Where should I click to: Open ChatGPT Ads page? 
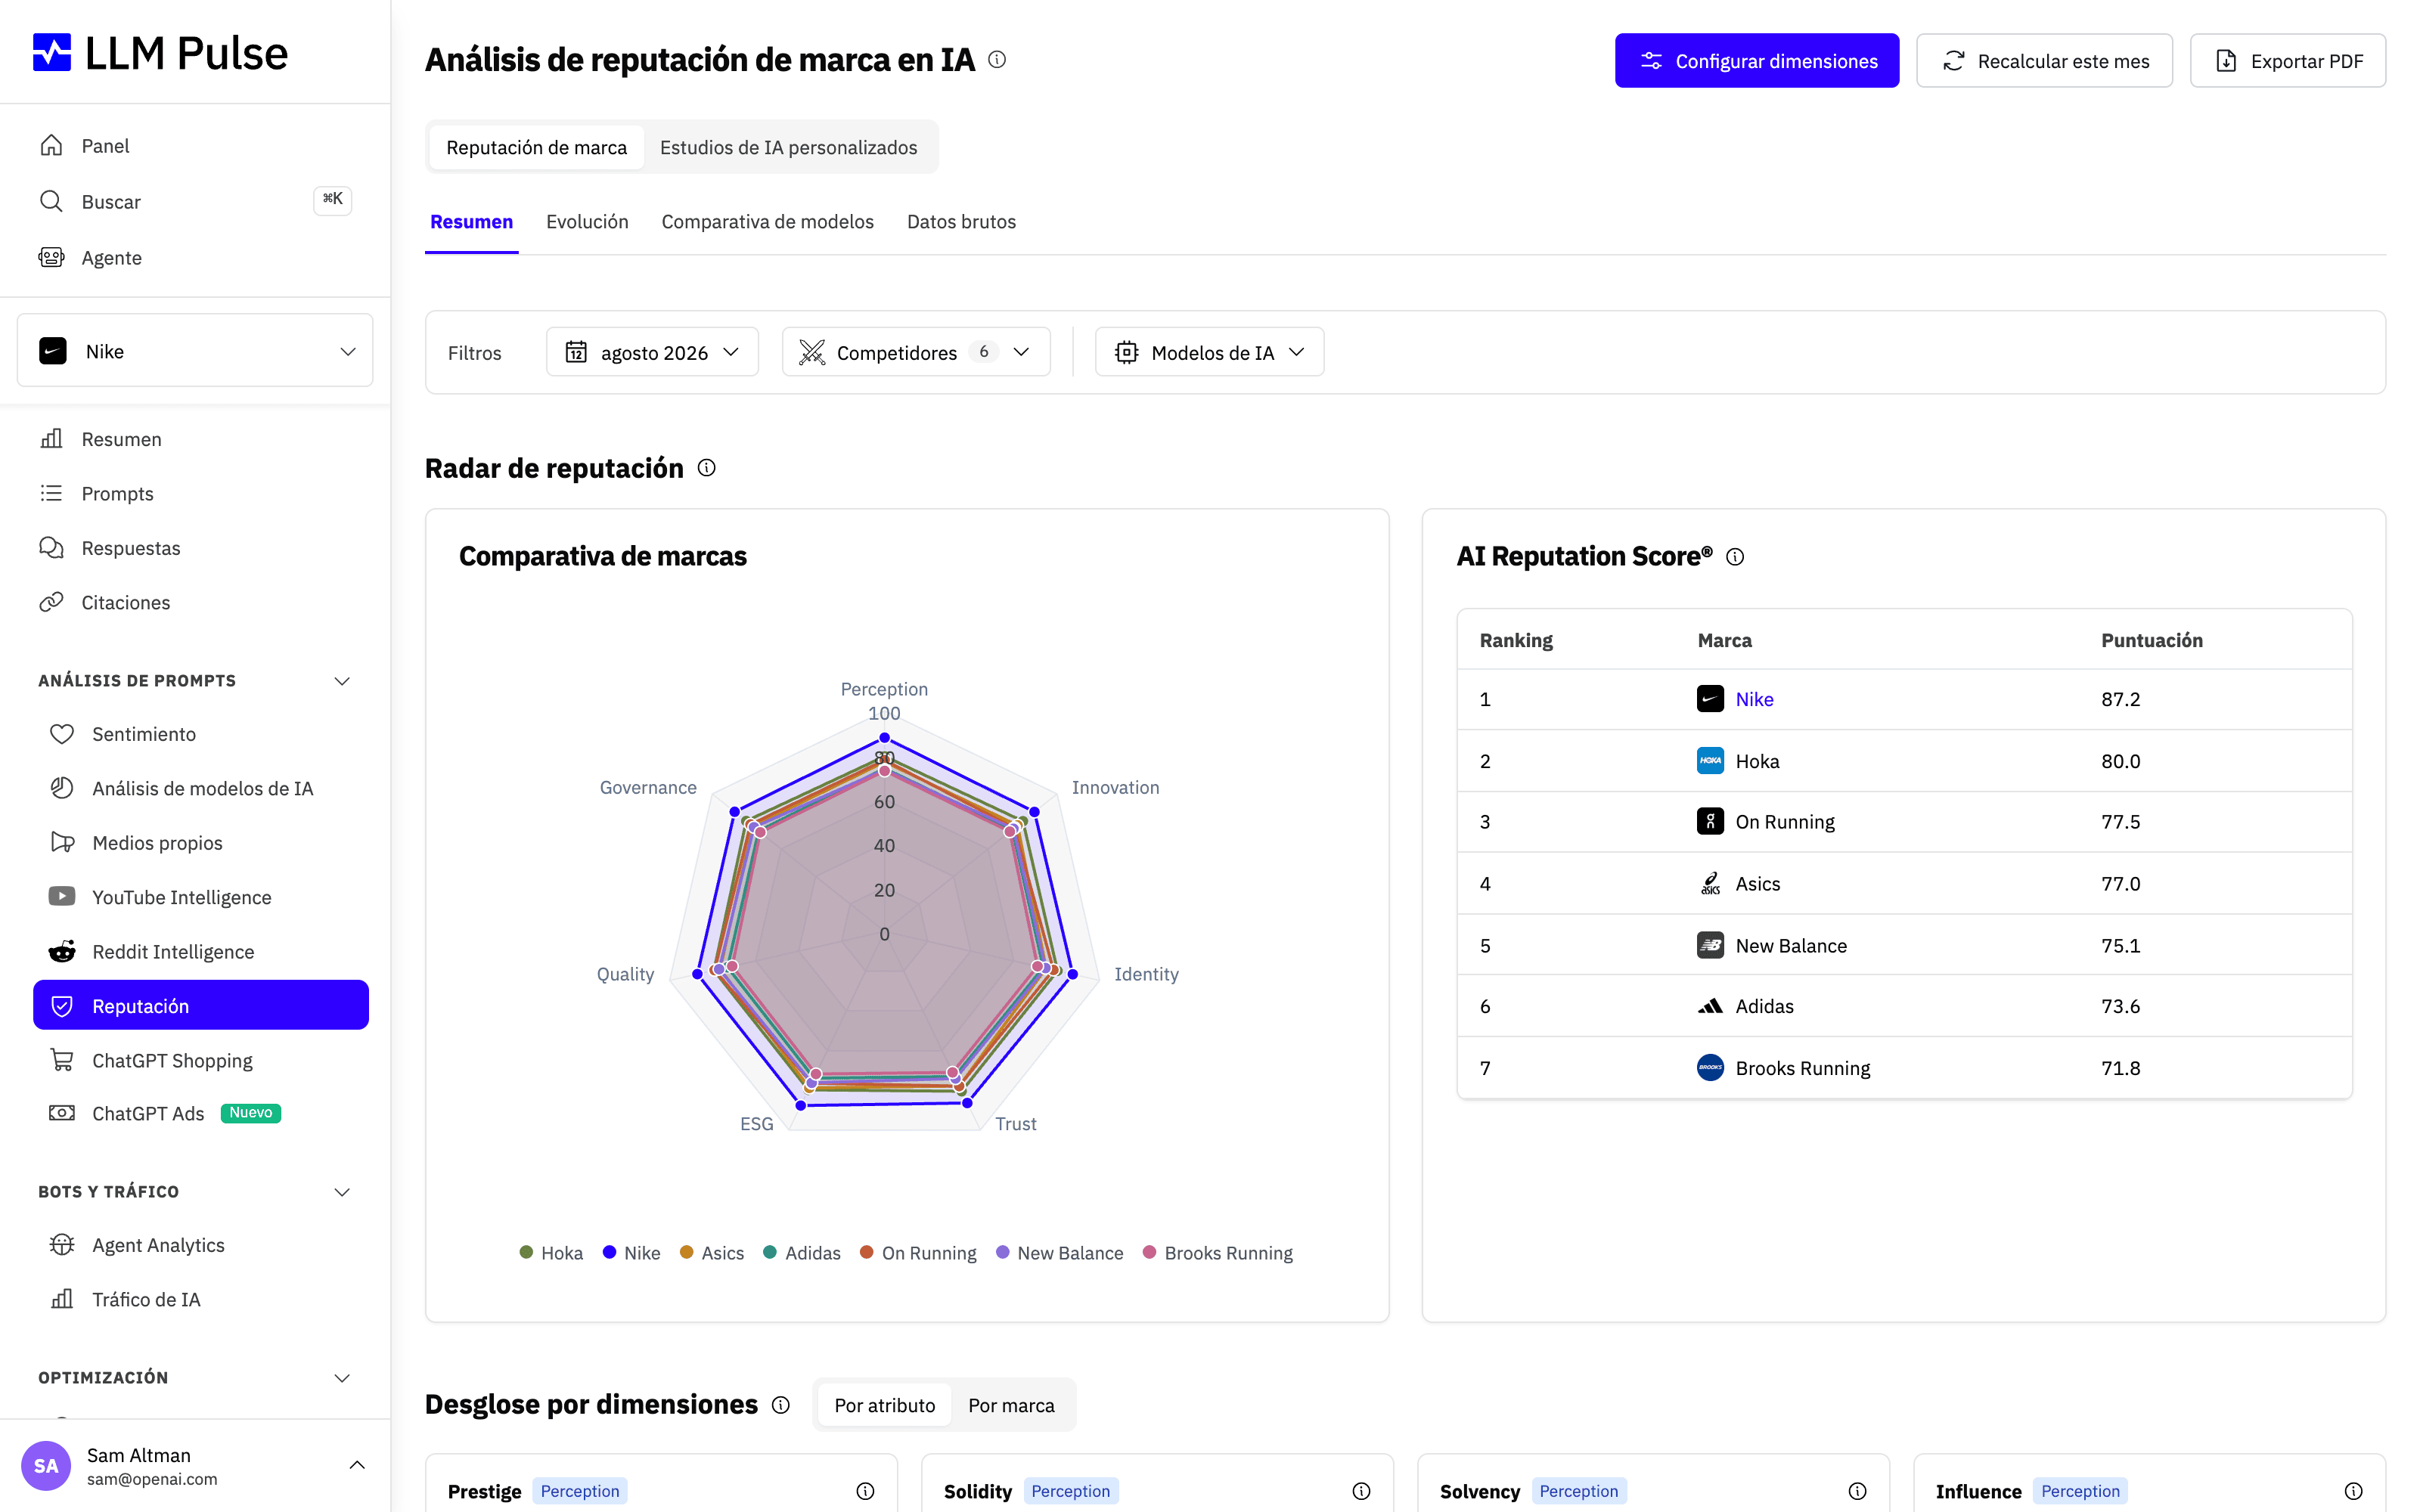pyautogui.click(x=201, y=1113)
